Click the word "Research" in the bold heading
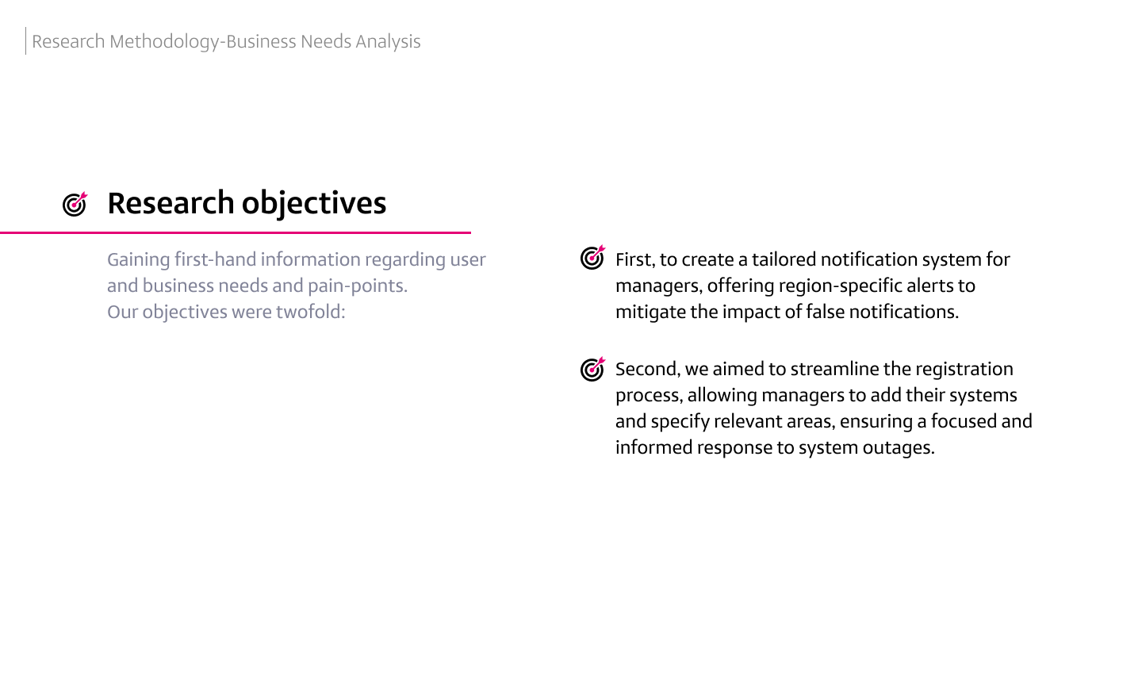Screen dimensions: 1142x675 click(171, 203)
